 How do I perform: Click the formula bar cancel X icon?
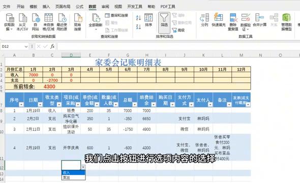tap(39, 46)
